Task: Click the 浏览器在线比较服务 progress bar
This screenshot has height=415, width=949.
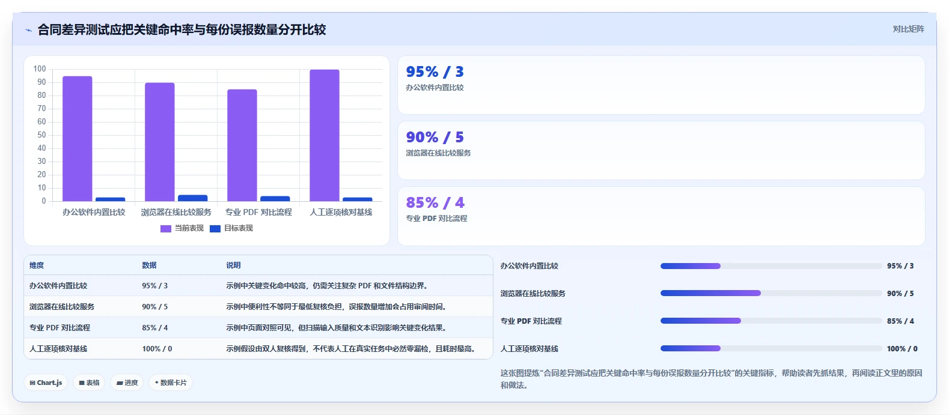Action: click(x=771, y=294)
